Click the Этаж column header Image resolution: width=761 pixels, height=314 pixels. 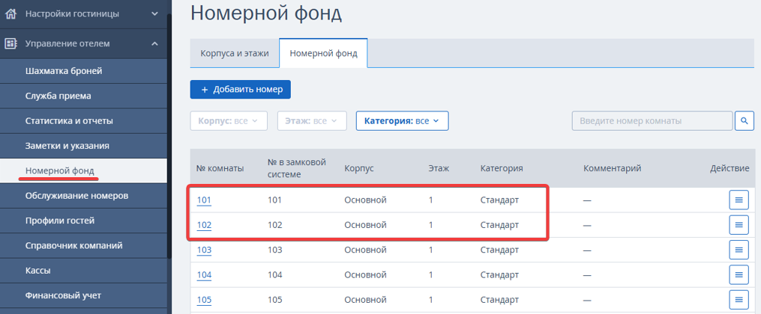click(x=439, y=168)
